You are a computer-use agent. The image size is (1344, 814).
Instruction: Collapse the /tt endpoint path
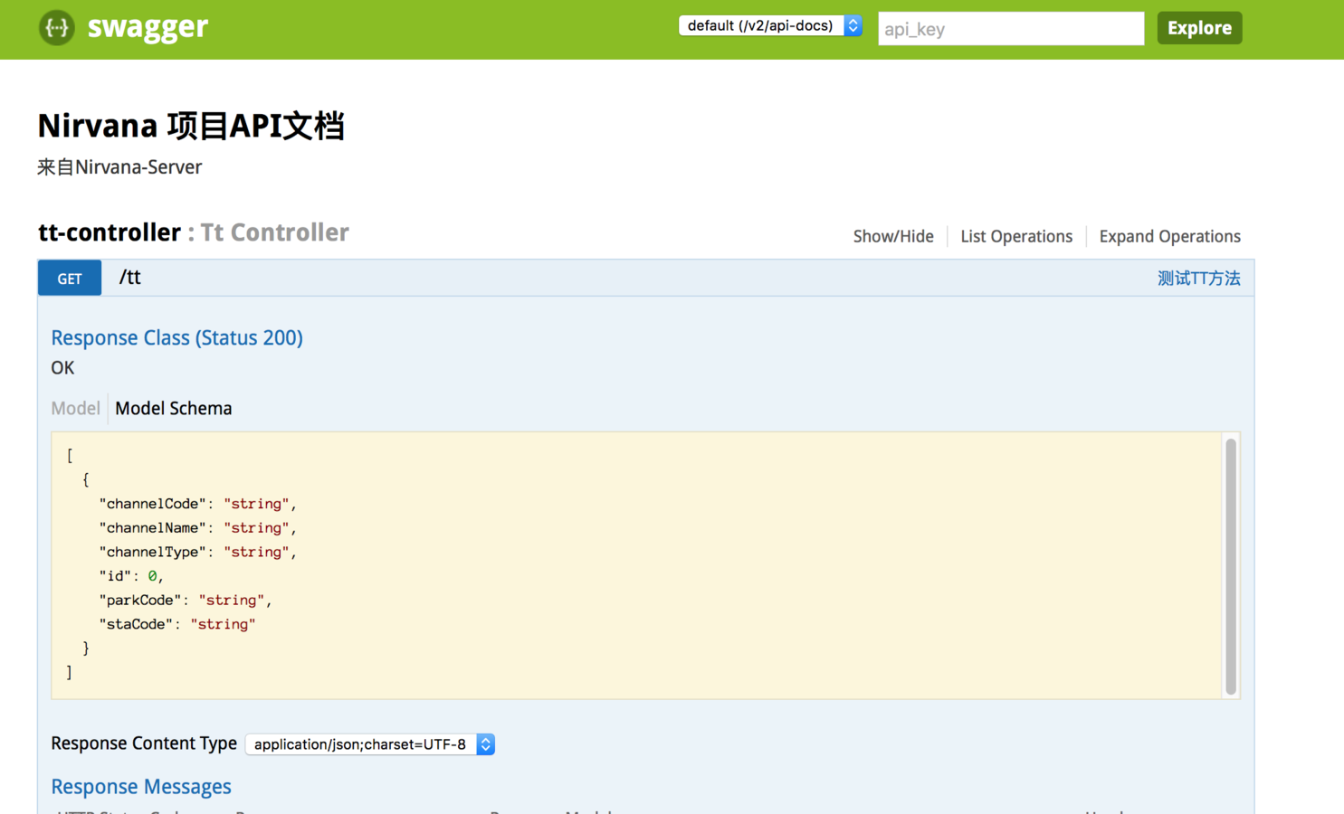point(130,277)
